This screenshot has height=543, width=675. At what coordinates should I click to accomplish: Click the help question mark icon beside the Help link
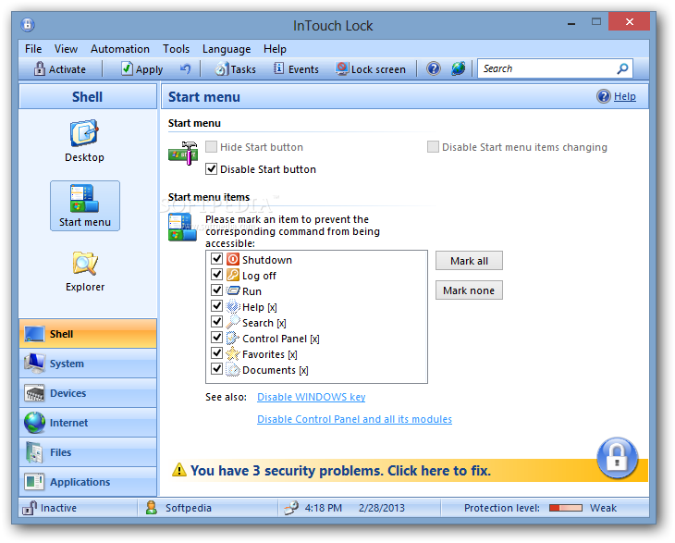[604, 96]
